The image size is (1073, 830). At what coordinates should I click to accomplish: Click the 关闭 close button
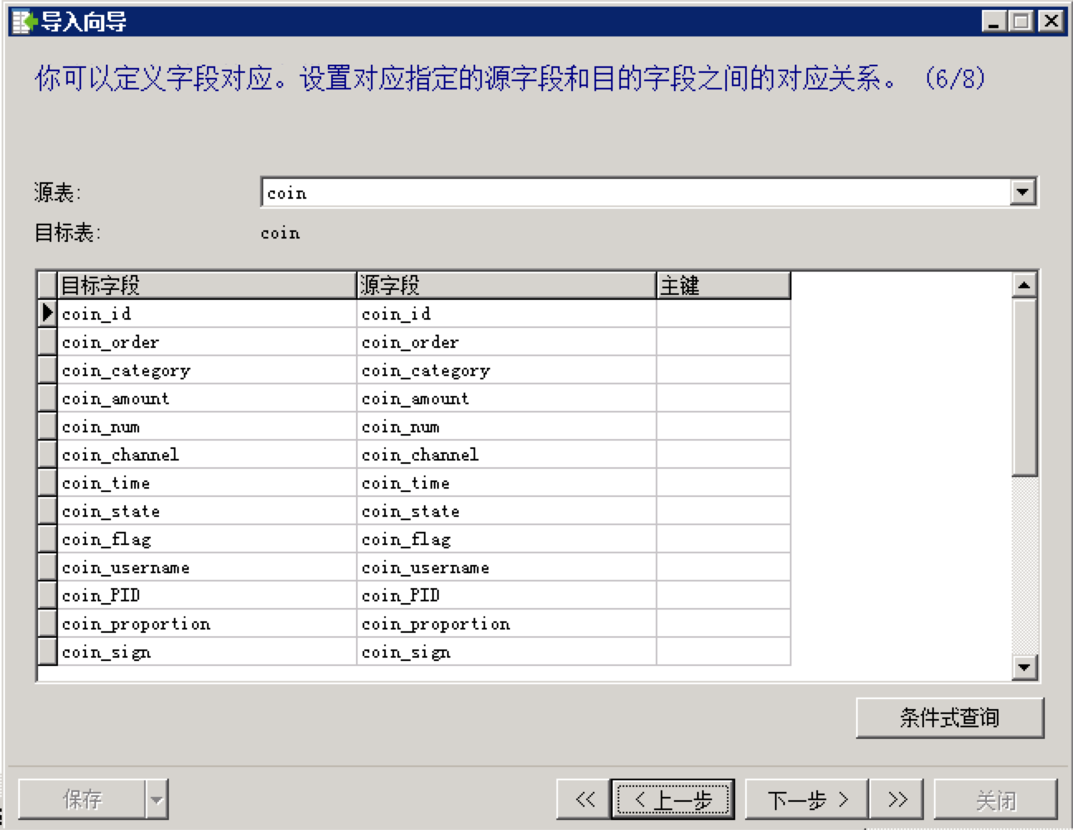(x=995, y=800)
